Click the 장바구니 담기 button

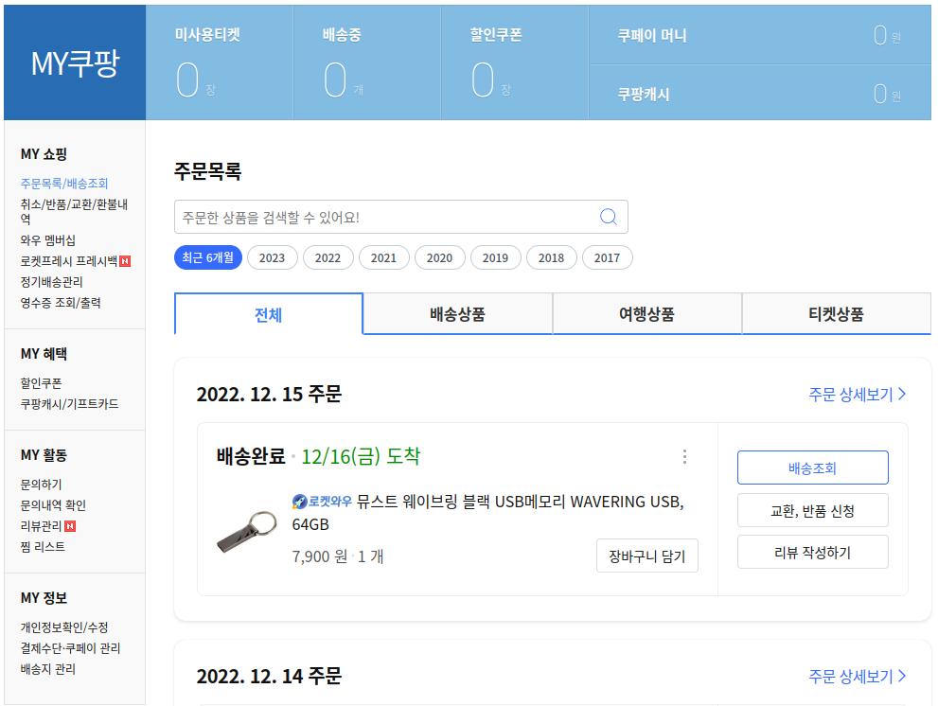[646, 556]
